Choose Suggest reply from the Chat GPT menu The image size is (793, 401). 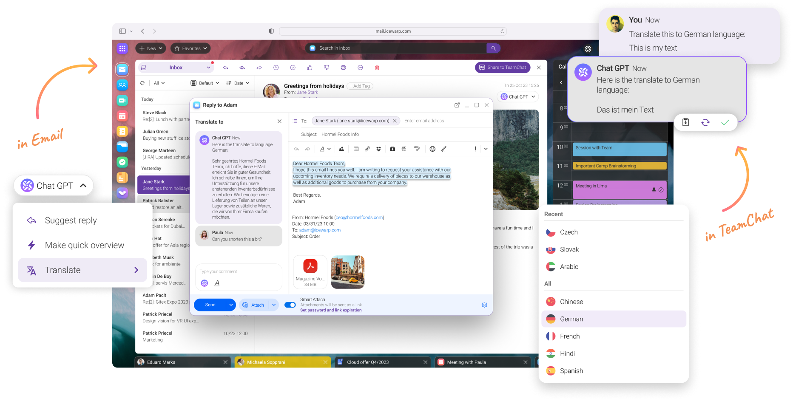[x=82, y=220]
